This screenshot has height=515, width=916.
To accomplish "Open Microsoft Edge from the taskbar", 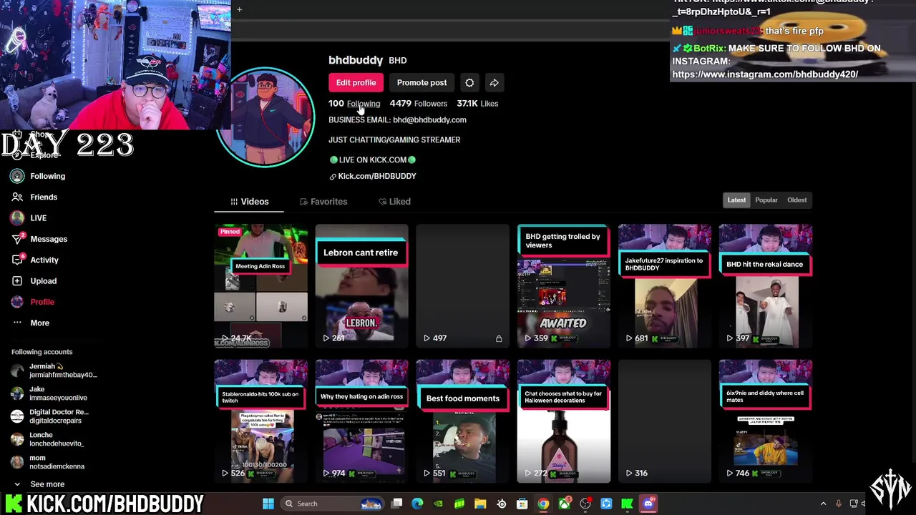I will click(x=418, y=504).
